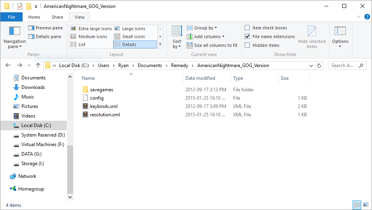Click the navigation pane scrollbar down arrow
Screen dimensions: 372x210
point(70,197)
